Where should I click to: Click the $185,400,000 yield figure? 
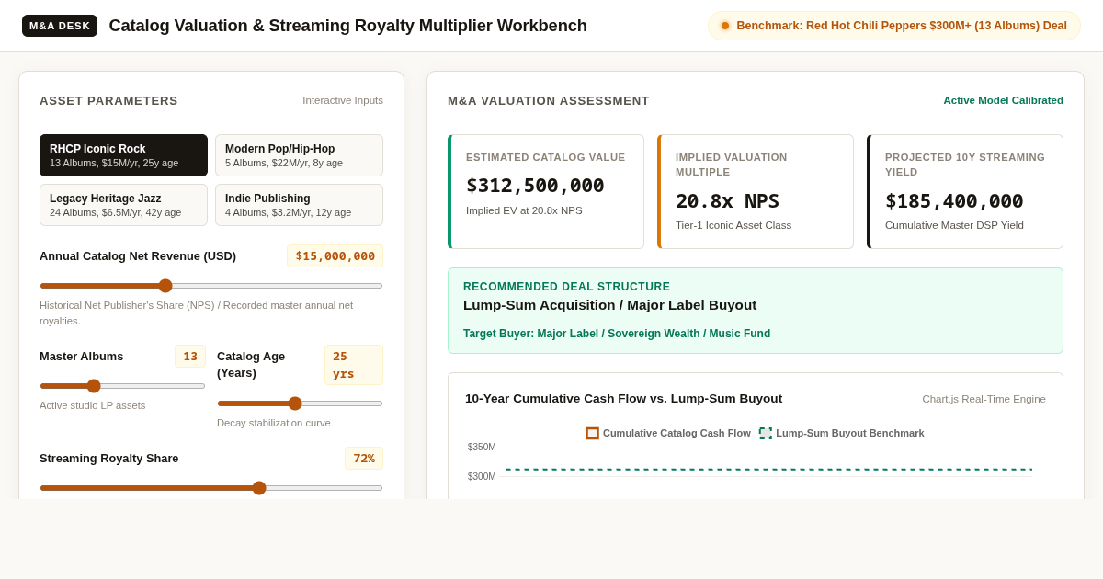[954, 201]
